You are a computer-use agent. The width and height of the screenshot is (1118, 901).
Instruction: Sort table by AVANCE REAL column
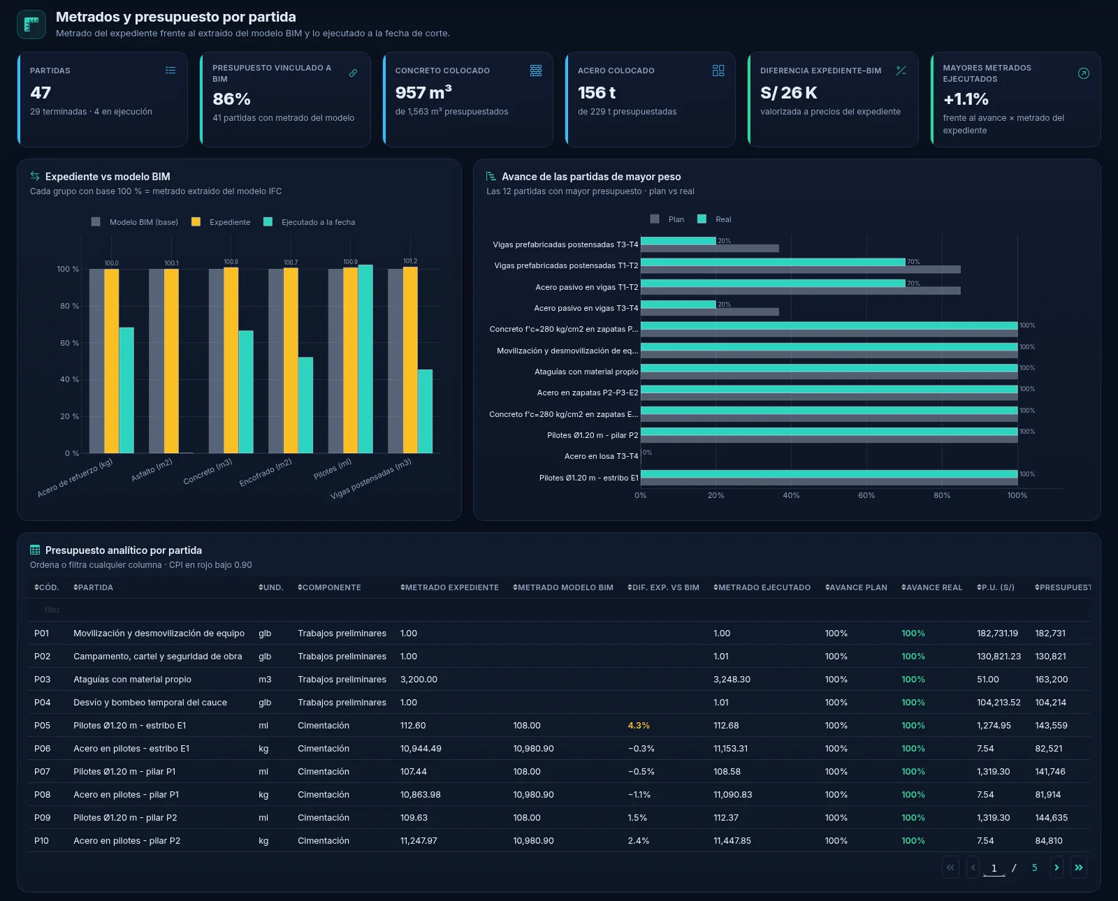(x=931, y=587)
